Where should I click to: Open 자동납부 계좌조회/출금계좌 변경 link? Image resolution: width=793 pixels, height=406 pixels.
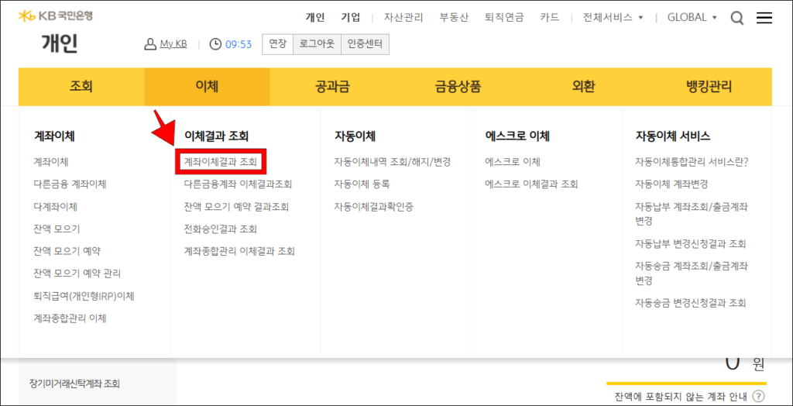pyautogui.click(x=692, y=214)
